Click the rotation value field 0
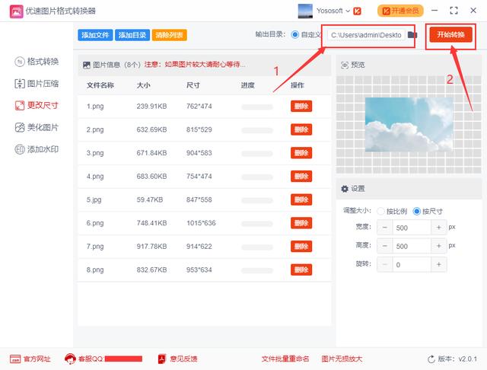487x370 pixels. (x=412, y=265)
